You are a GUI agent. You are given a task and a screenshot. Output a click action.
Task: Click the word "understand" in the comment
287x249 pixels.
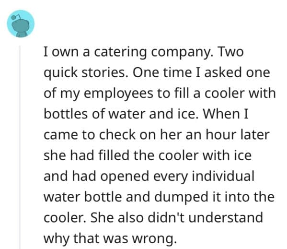coord(226,217)
